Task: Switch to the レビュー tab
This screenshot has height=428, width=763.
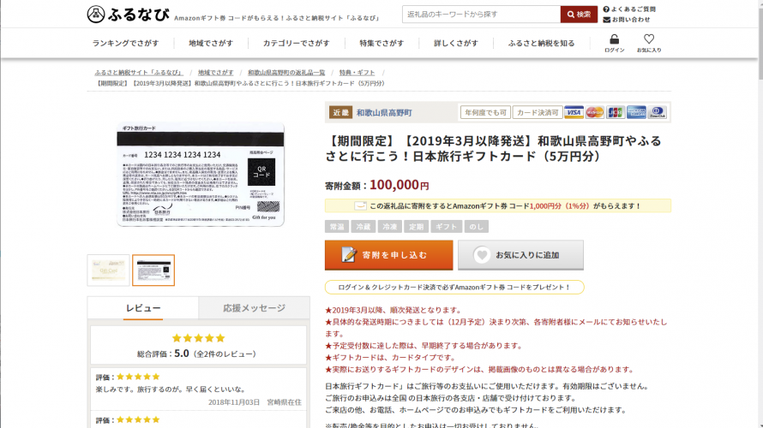Action: pyautogui.click(x=143, y=308)
